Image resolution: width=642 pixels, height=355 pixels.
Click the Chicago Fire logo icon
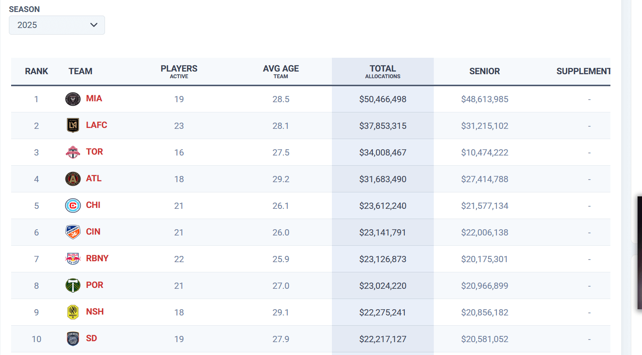point(73,205)
